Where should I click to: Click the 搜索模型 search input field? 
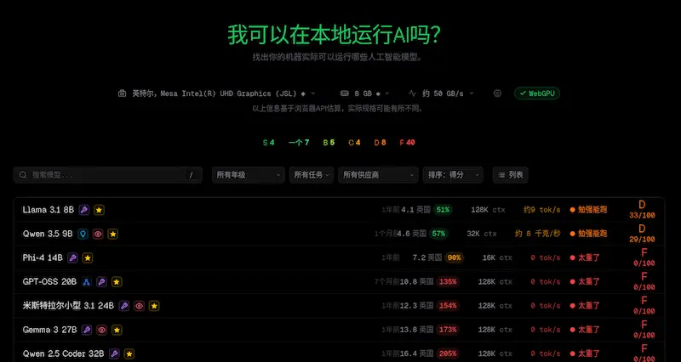pos(102,175)
